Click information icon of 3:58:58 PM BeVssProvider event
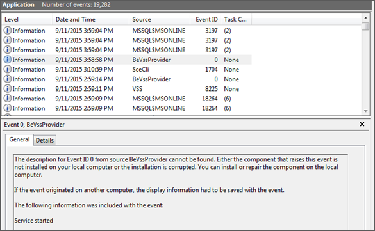375x231 pixels. pos(8,60)
